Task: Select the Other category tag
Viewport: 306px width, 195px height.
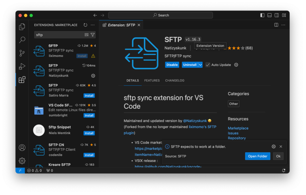Action: pos(233,104)
